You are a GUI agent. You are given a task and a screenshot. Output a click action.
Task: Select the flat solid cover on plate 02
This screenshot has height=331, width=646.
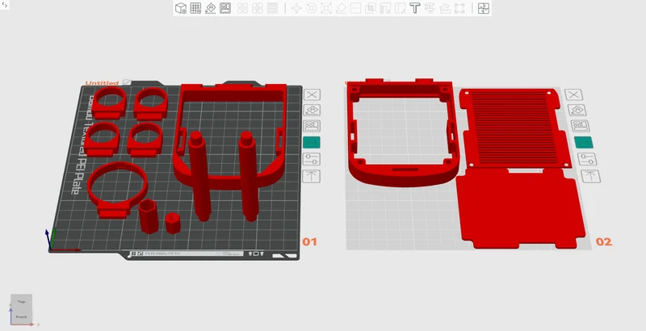520,208
